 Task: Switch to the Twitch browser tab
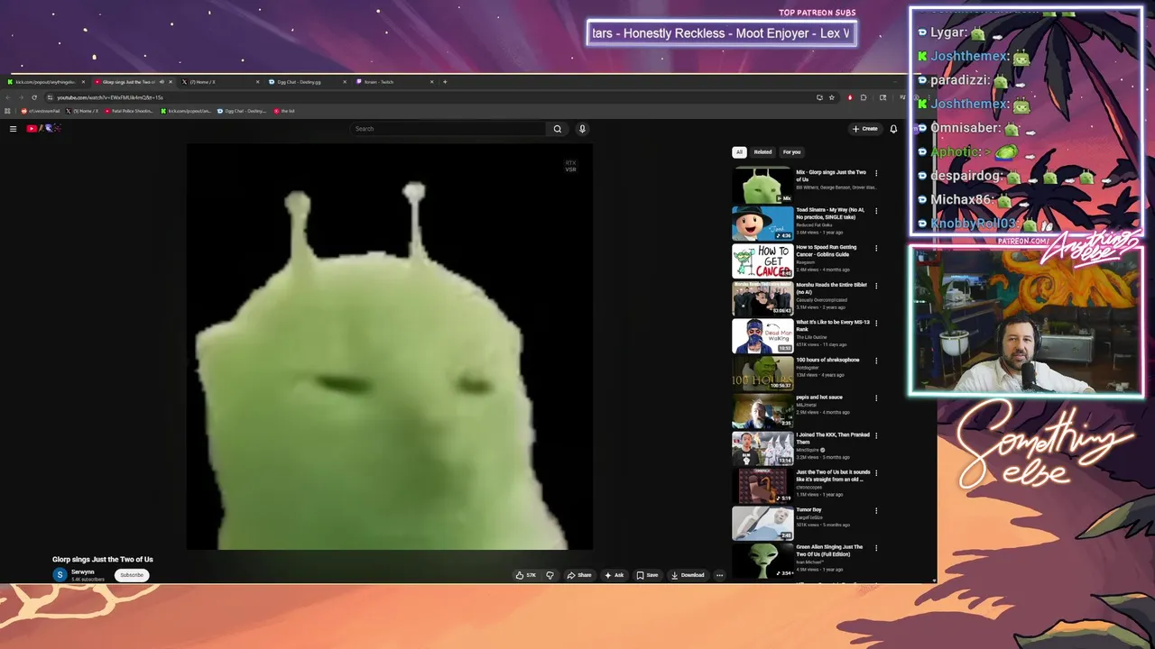[x=393, y=82]
